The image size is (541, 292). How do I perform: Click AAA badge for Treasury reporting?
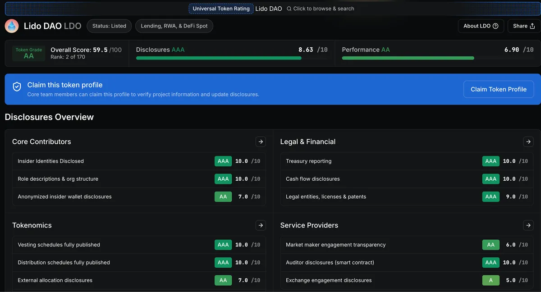click(x=491, y=161)
